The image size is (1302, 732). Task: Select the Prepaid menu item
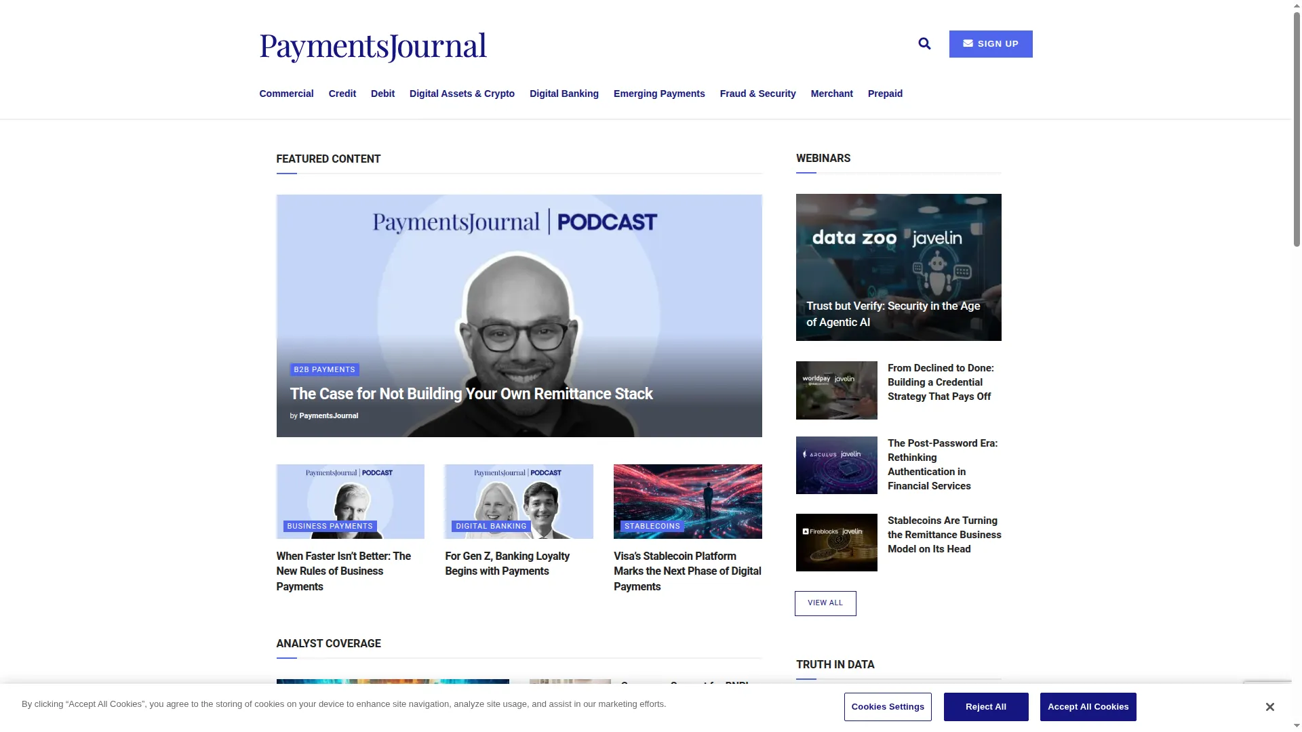[x=885, y=94]
